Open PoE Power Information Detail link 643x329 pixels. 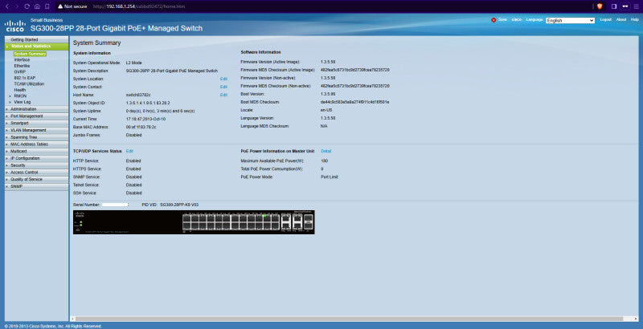pyautogui.click(x=326, y=151)
